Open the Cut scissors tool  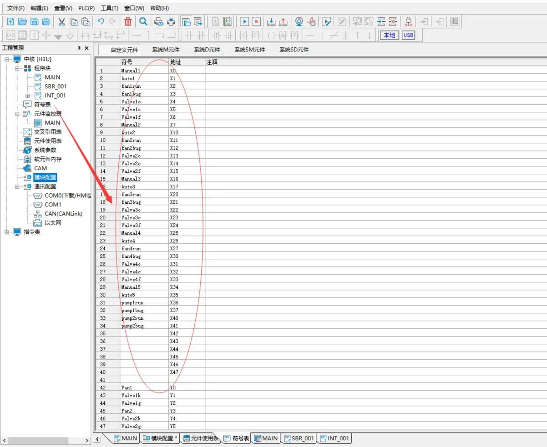[61, 21]
